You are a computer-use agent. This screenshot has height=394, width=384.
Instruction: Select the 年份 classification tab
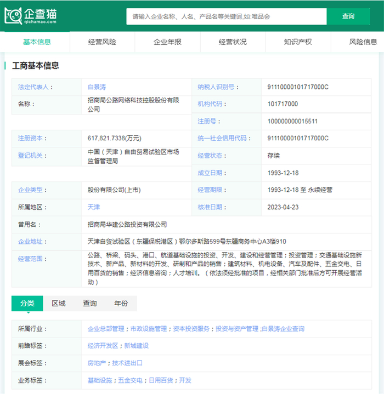pyautogui.click(x=121, y=304)
